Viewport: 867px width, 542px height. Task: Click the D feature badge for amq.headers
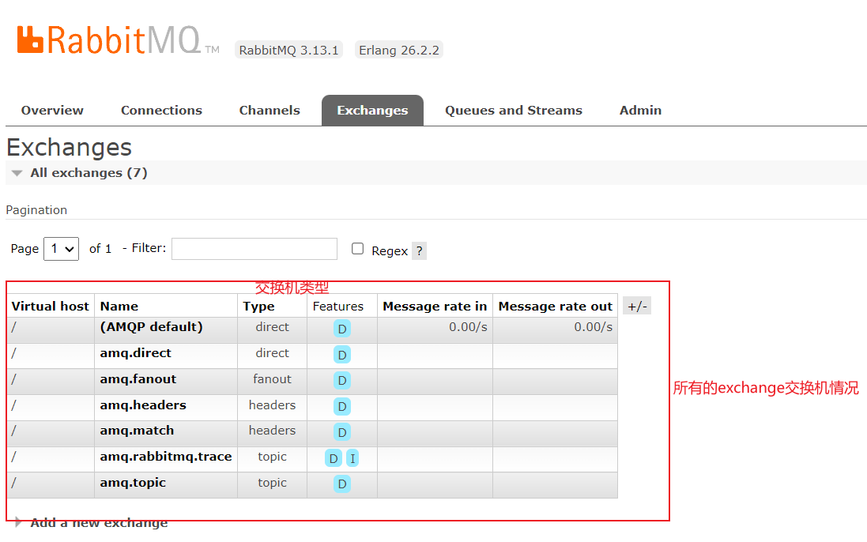coord(342,407)
